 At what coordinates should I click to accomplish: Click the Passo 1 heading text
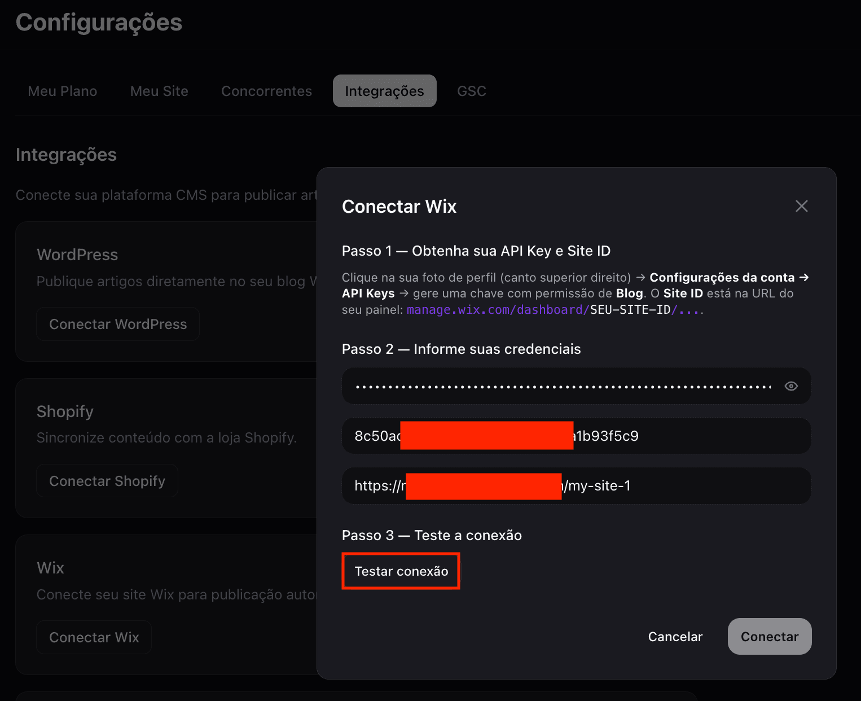point(476,251)
